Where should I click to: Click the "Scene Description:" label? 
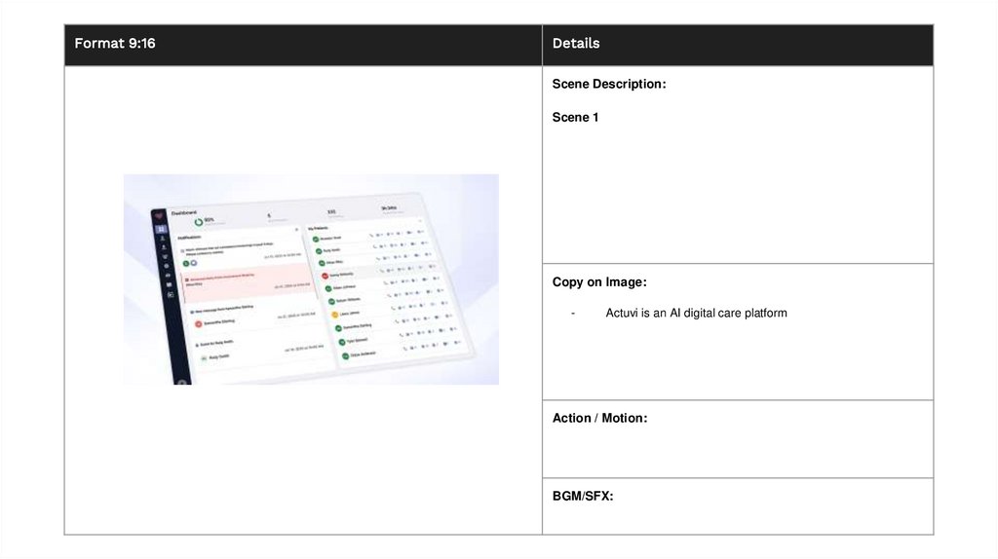pos(609,84)
